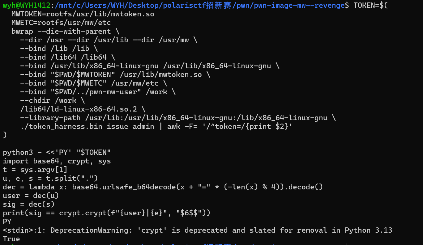Click the DeprecationWarning message line
423x245 pixels.
pyautogui.click(x=197, y=230)
